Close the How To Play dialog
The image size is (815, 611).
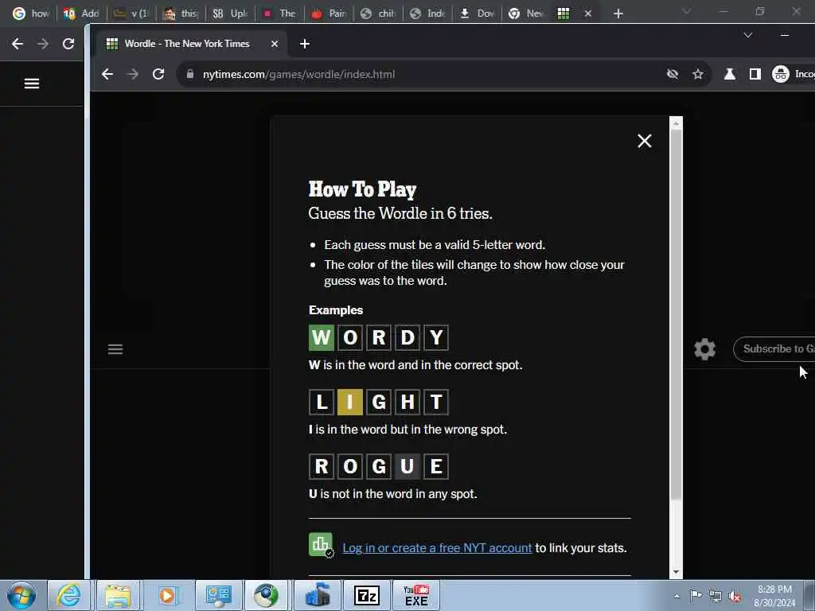tap(645, 141)
